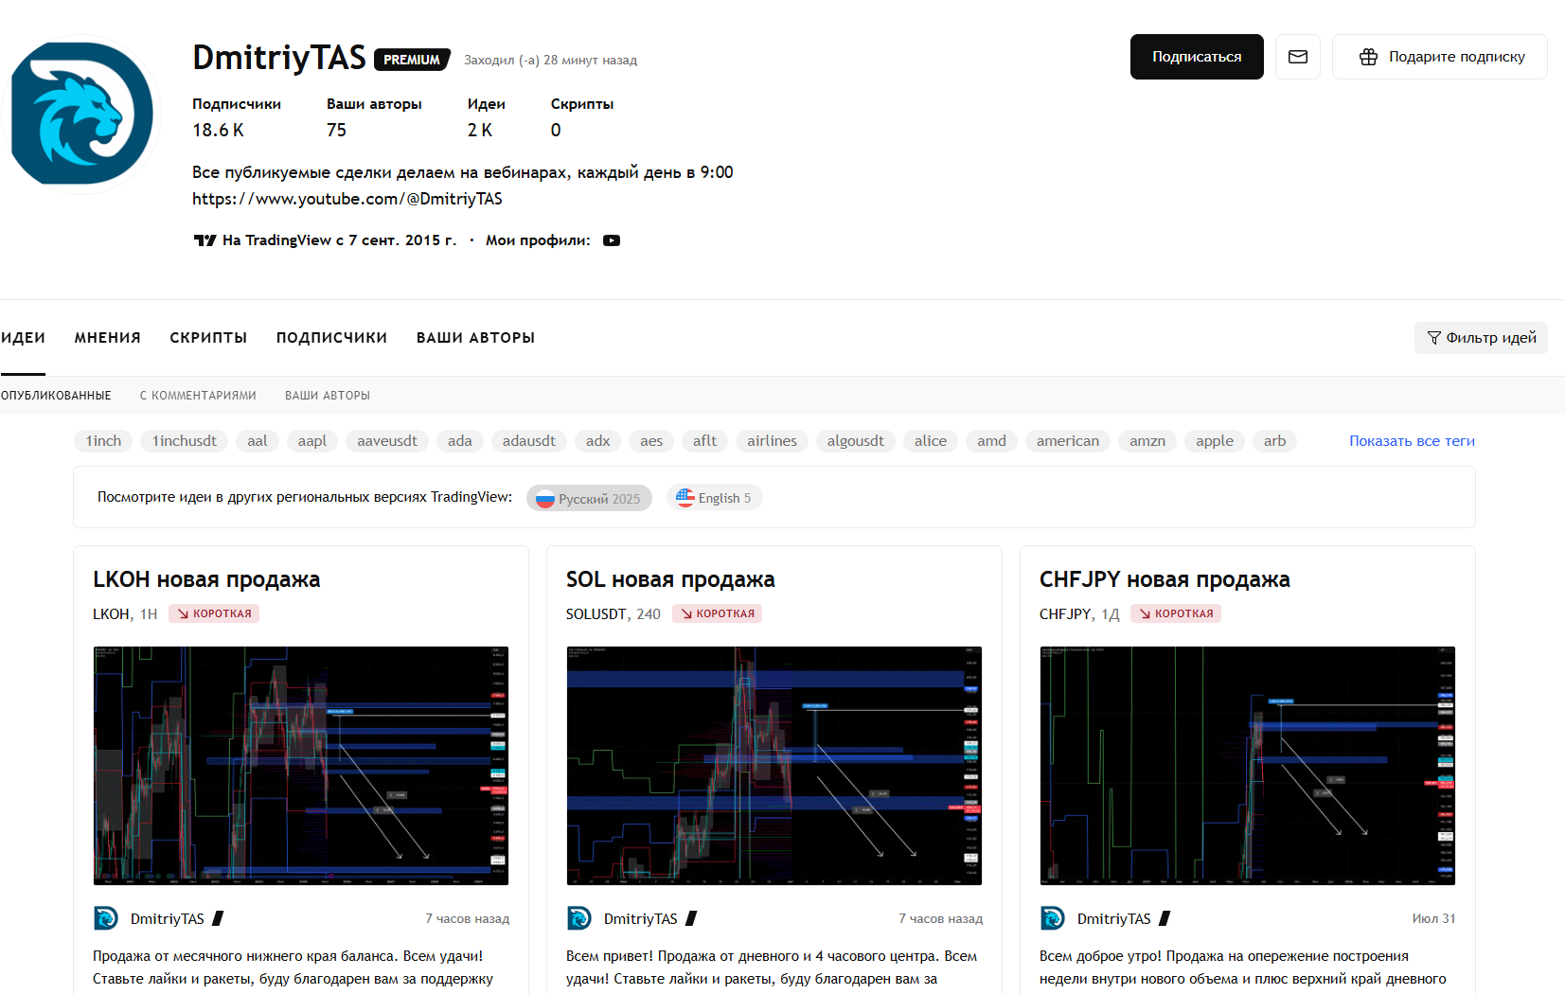Viewport: 1565px width, 994px height.
Task: Click the Ваши авторы 75 stat
Action: 374,117
